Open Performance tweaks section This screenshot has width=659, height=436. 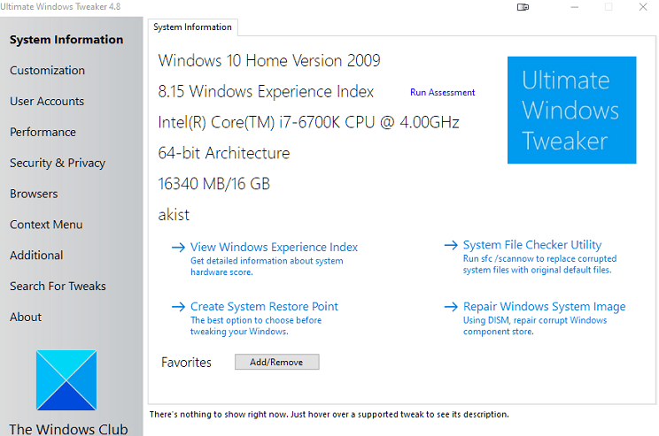click(x=43, y=133)
